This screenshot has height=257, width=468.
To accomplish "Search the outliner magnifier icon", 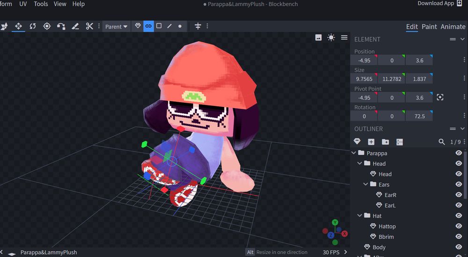I will [x=442, y=142].
